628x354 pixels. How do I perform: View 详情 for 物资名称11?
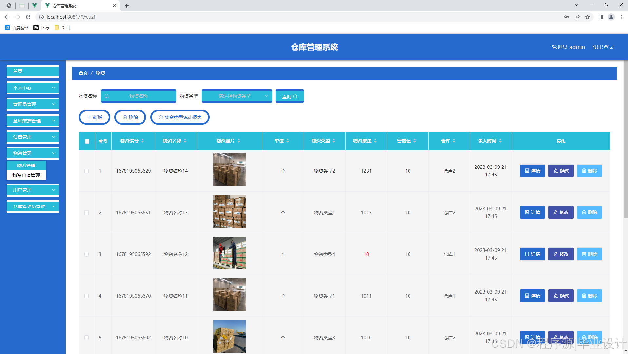point(532,296)
